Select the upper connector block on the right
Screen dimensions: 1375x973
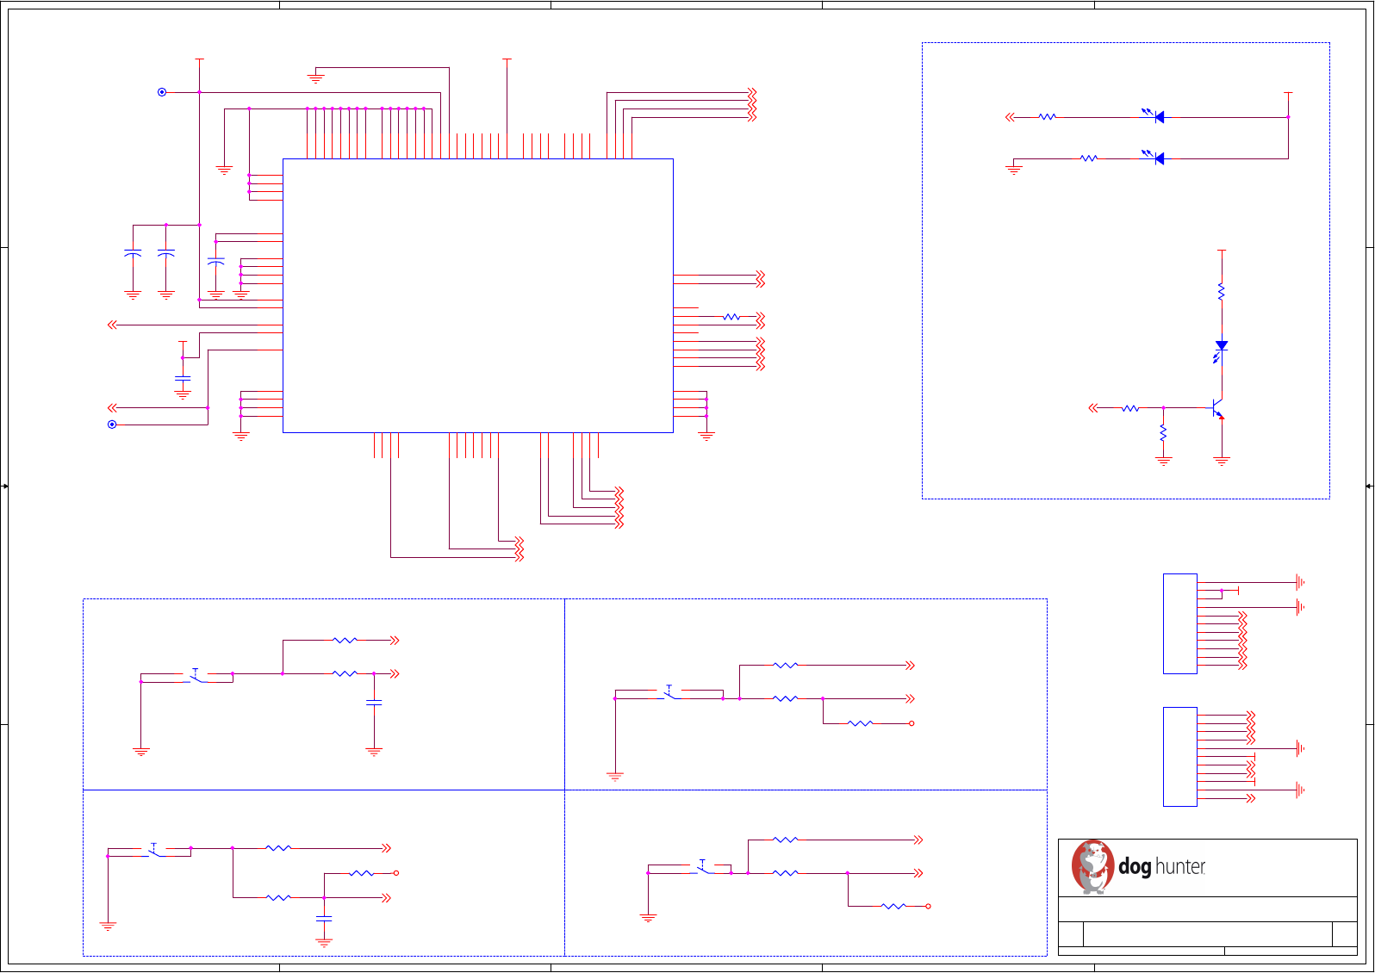click(x=1180, y=623)
